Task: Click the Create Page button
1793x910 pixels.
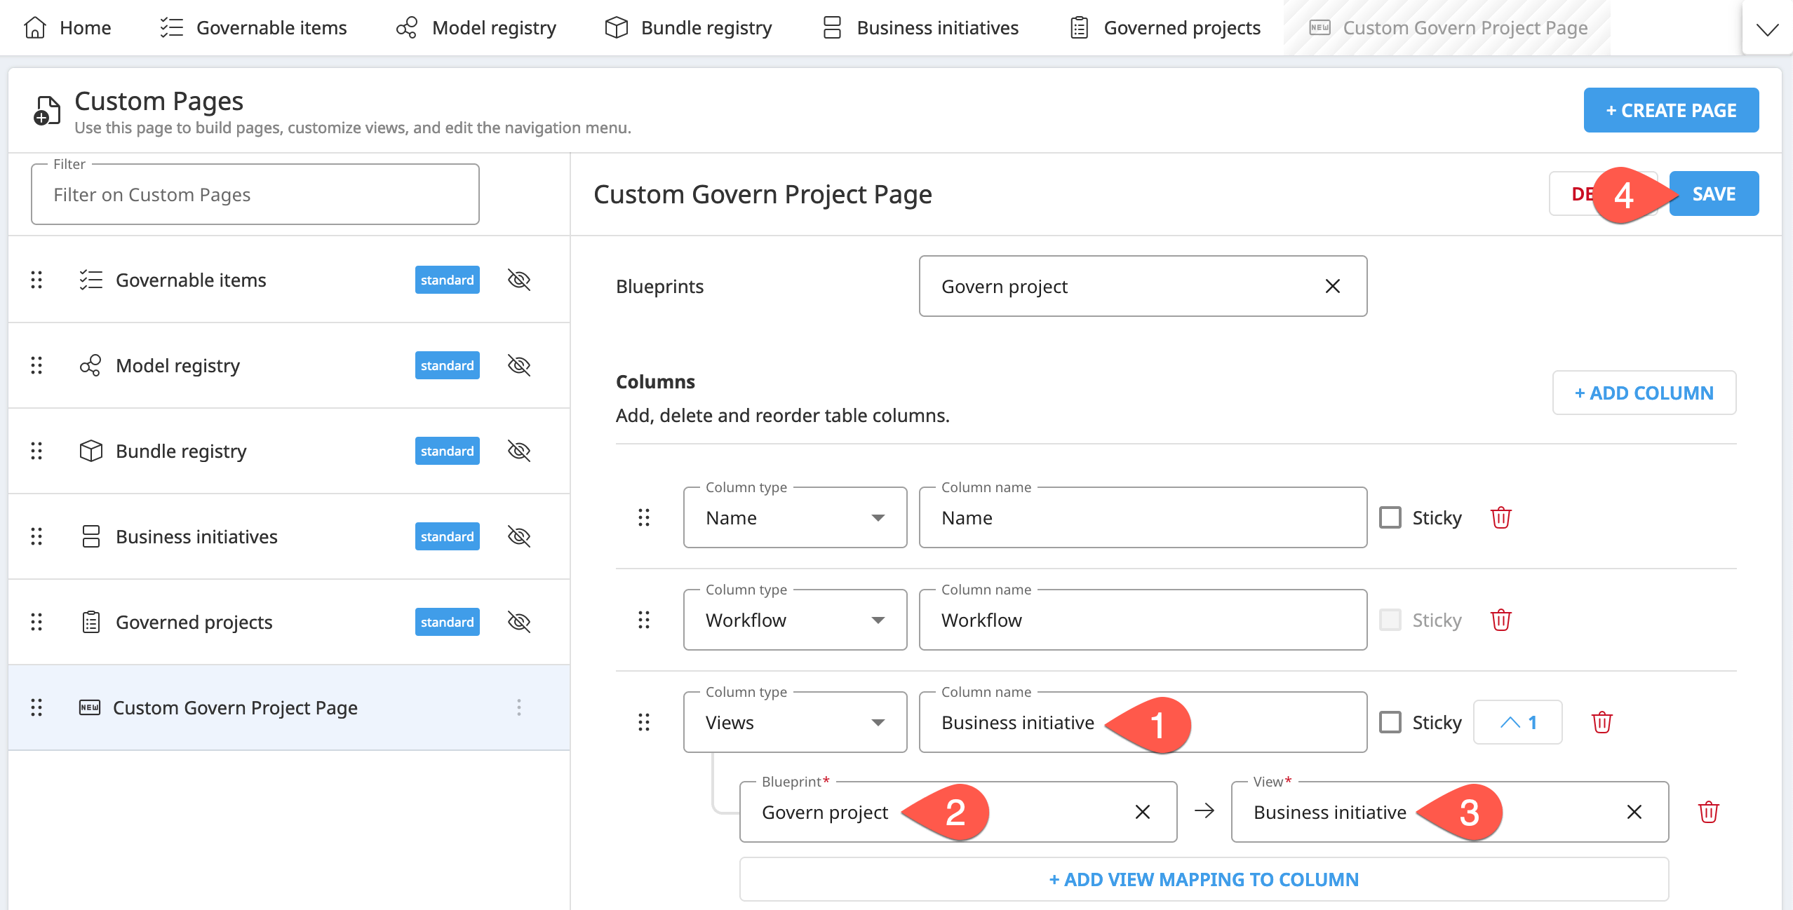Action: point(1671,110)
